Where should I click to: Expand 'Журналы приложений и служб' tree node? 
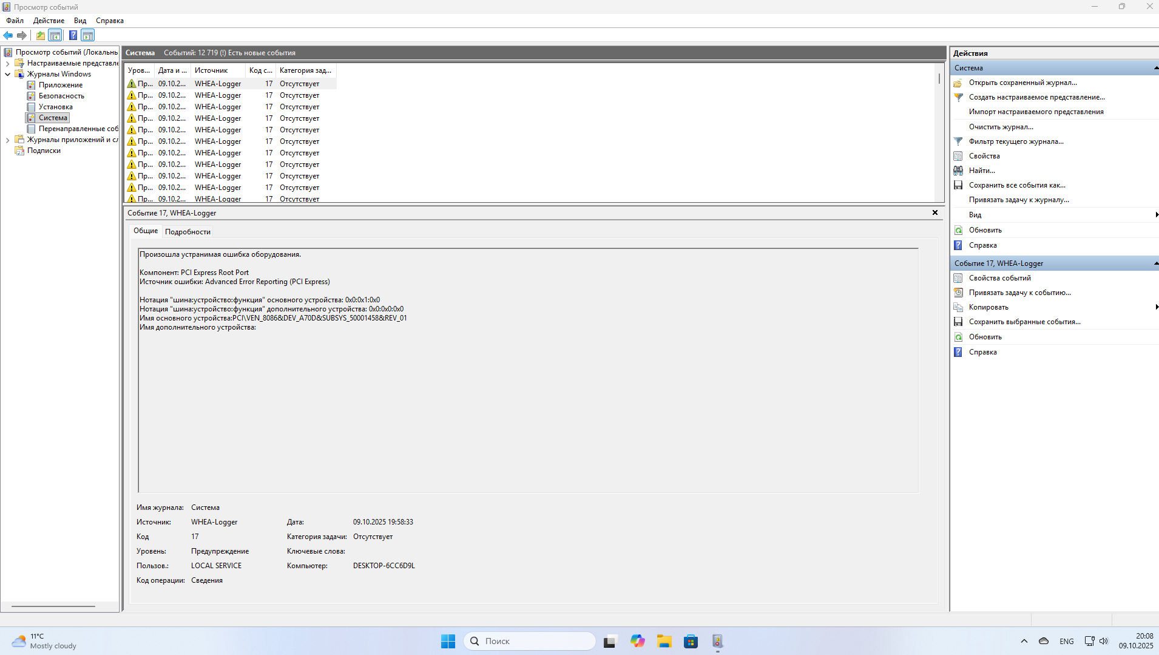[7, 140]
